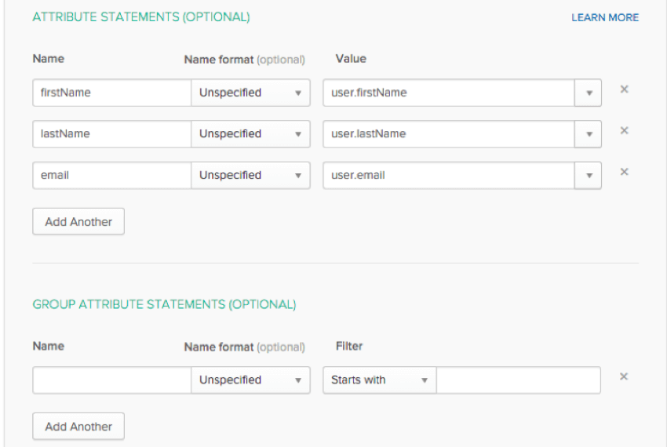Focus the firstName name field
667x447 pixels.
[x=111, y=93]
